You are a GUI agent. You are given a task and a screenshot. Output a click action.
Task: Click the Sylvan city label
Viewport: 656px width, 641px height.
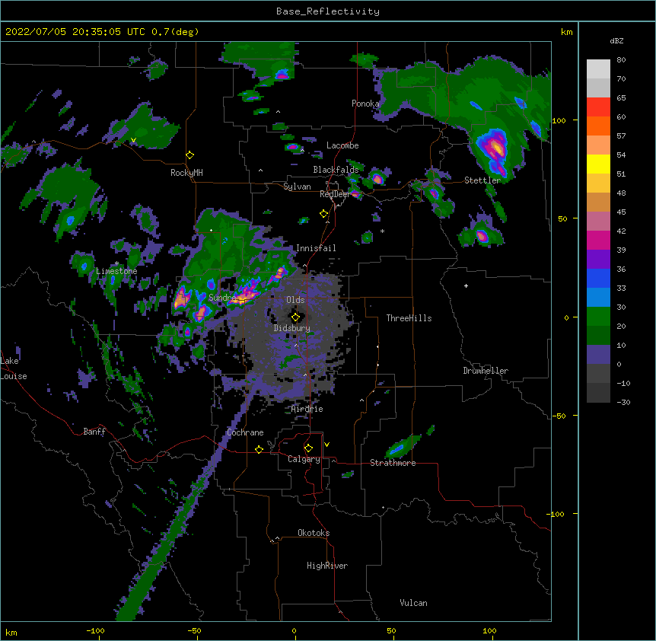click(297, 187)
